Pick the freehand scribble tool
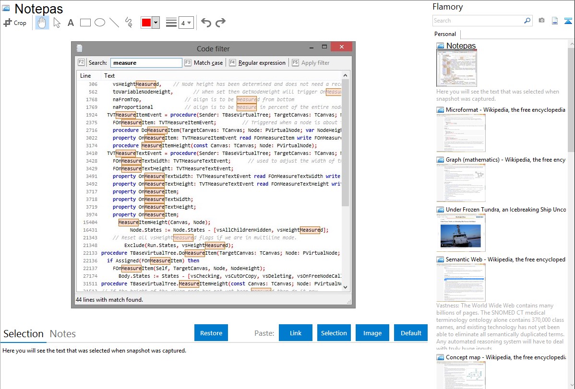The width and height of the screenshot is (575, 389). tap(129, 23)
